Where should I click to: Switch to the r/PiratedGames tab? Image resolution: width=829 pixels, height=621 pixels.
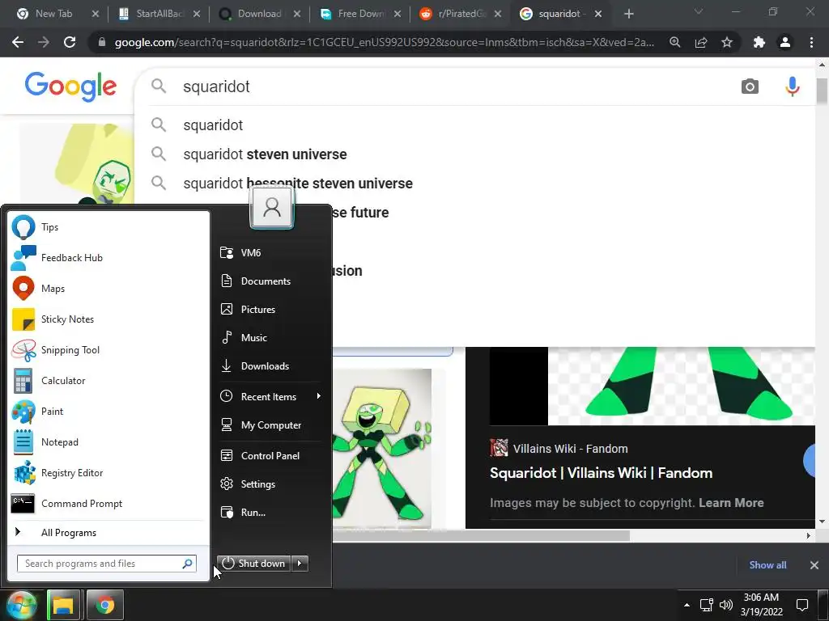coord(460,14)
